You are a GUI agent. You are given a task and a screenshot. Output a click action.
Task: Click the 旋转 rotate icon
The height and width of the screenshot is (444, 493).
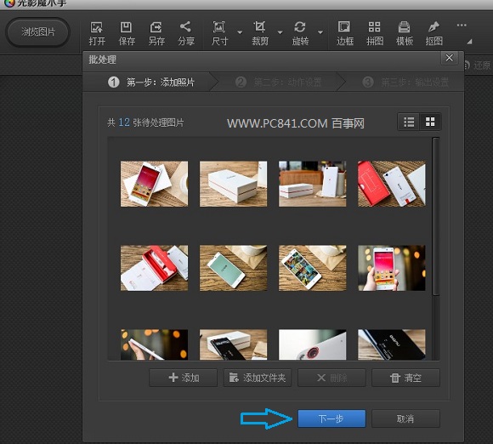(300, 33)
